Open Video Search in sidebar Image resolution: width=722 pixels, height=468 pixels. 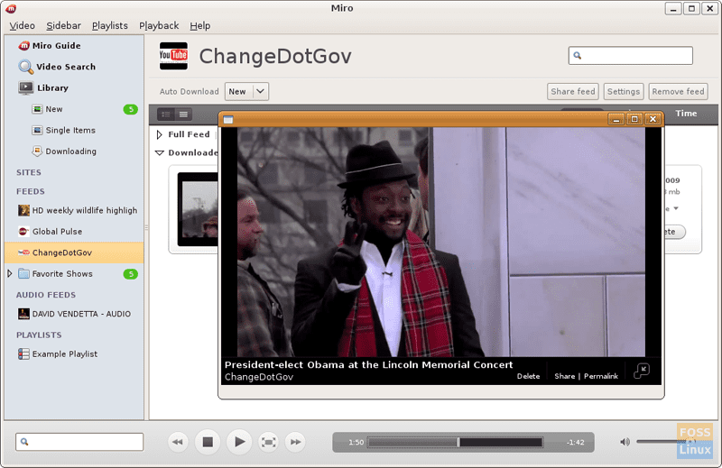click(57, 67)
